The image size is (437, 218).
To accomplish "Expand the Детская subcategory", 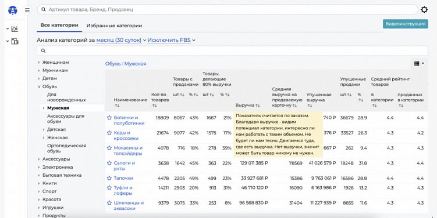I will (x=44, y=130).
